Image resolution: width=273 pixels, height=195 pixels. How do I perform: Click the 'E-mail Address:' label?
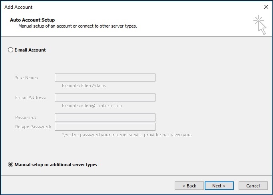coord(31,97)
